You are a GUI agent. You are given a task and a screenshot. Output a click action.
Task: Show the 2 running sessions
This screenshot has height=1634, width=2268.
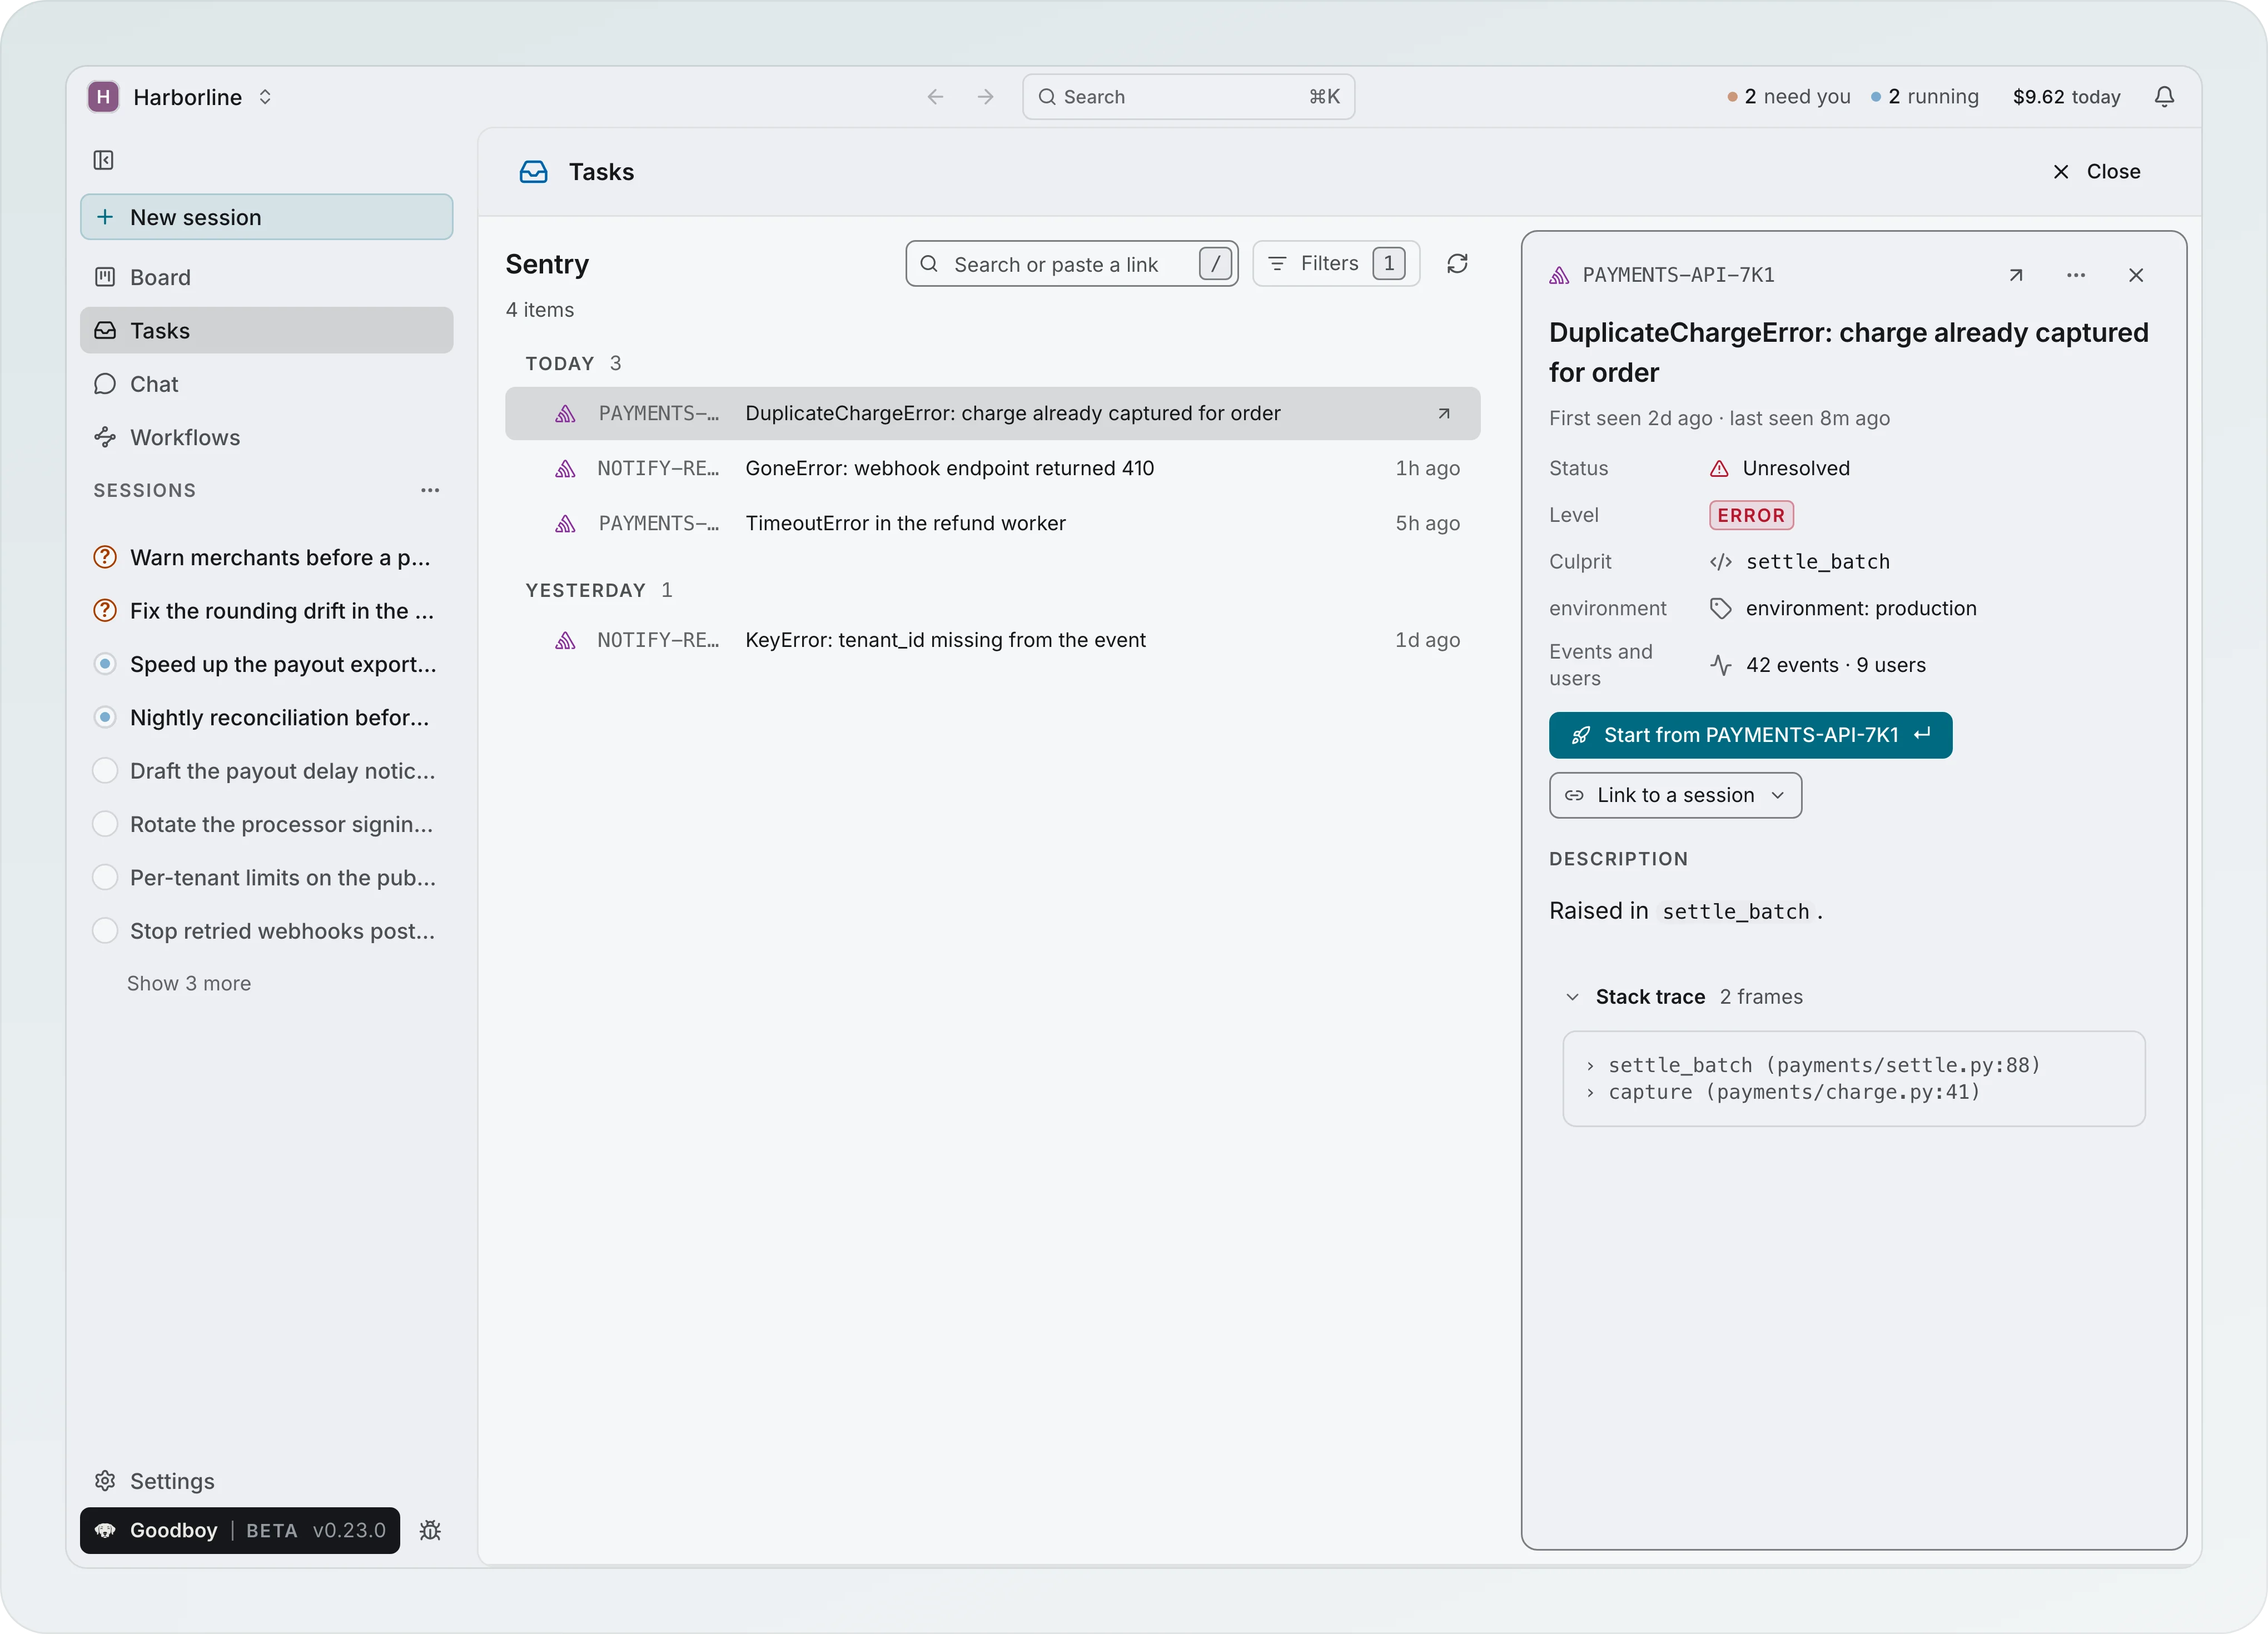[1925, 97]
